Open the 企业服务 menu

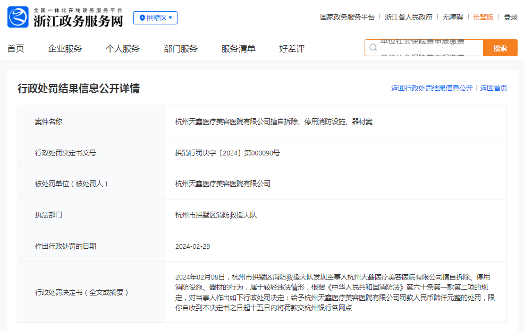(65, 49)
